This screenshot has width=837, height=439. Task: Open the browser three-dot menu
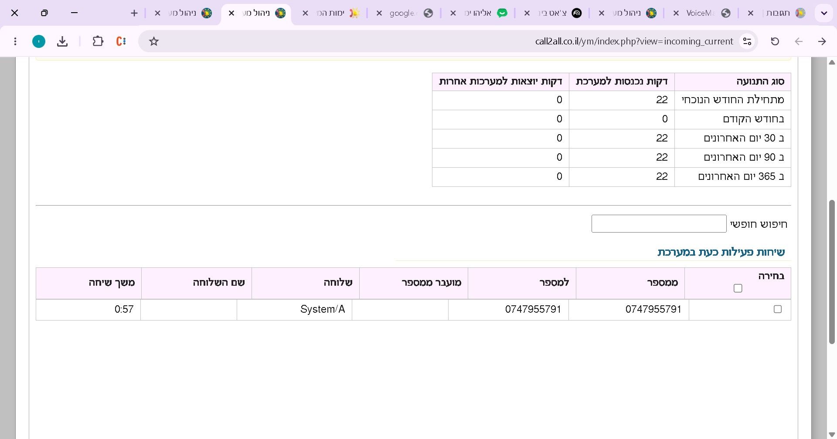(x=15, y=41)
